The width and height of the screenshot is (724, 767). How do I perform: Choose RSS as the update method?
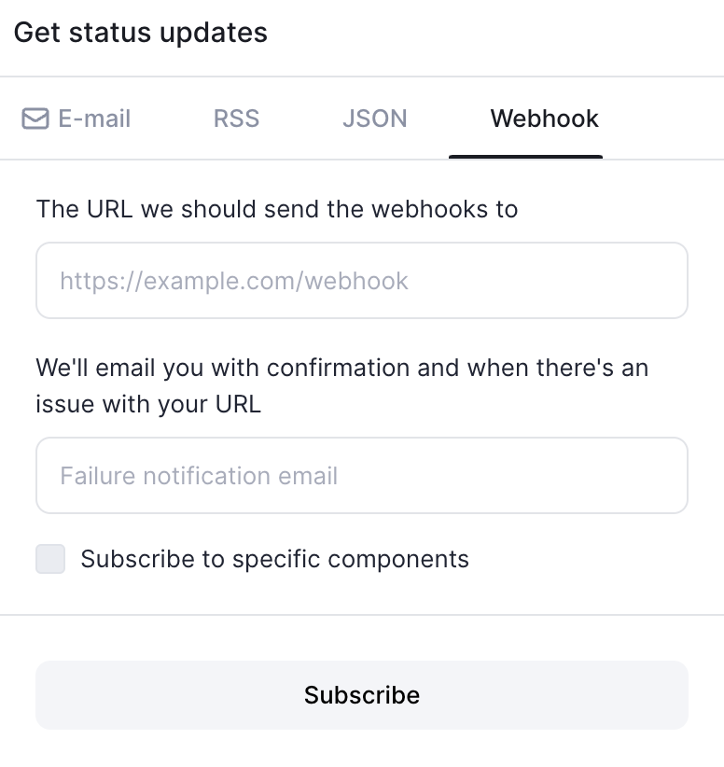235,119
